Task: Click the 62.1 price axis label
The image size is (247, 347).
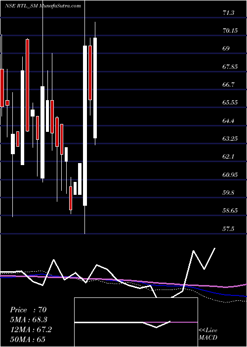Action: click(228, 157)
